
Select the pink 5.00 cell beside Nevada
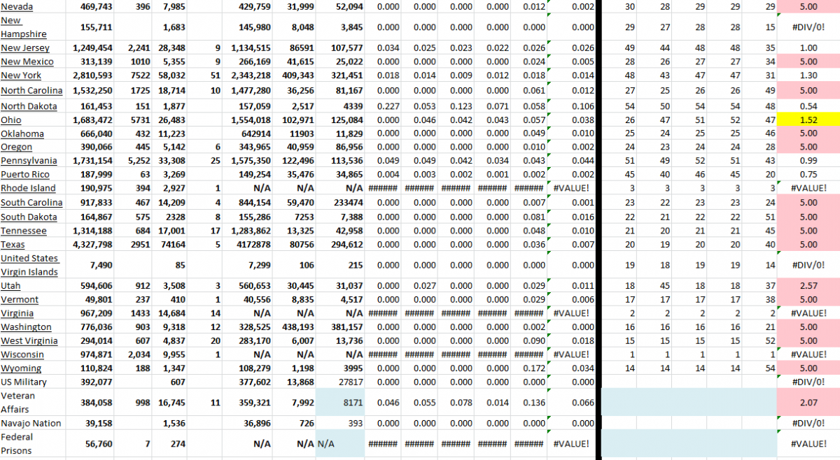click(808, 7)
